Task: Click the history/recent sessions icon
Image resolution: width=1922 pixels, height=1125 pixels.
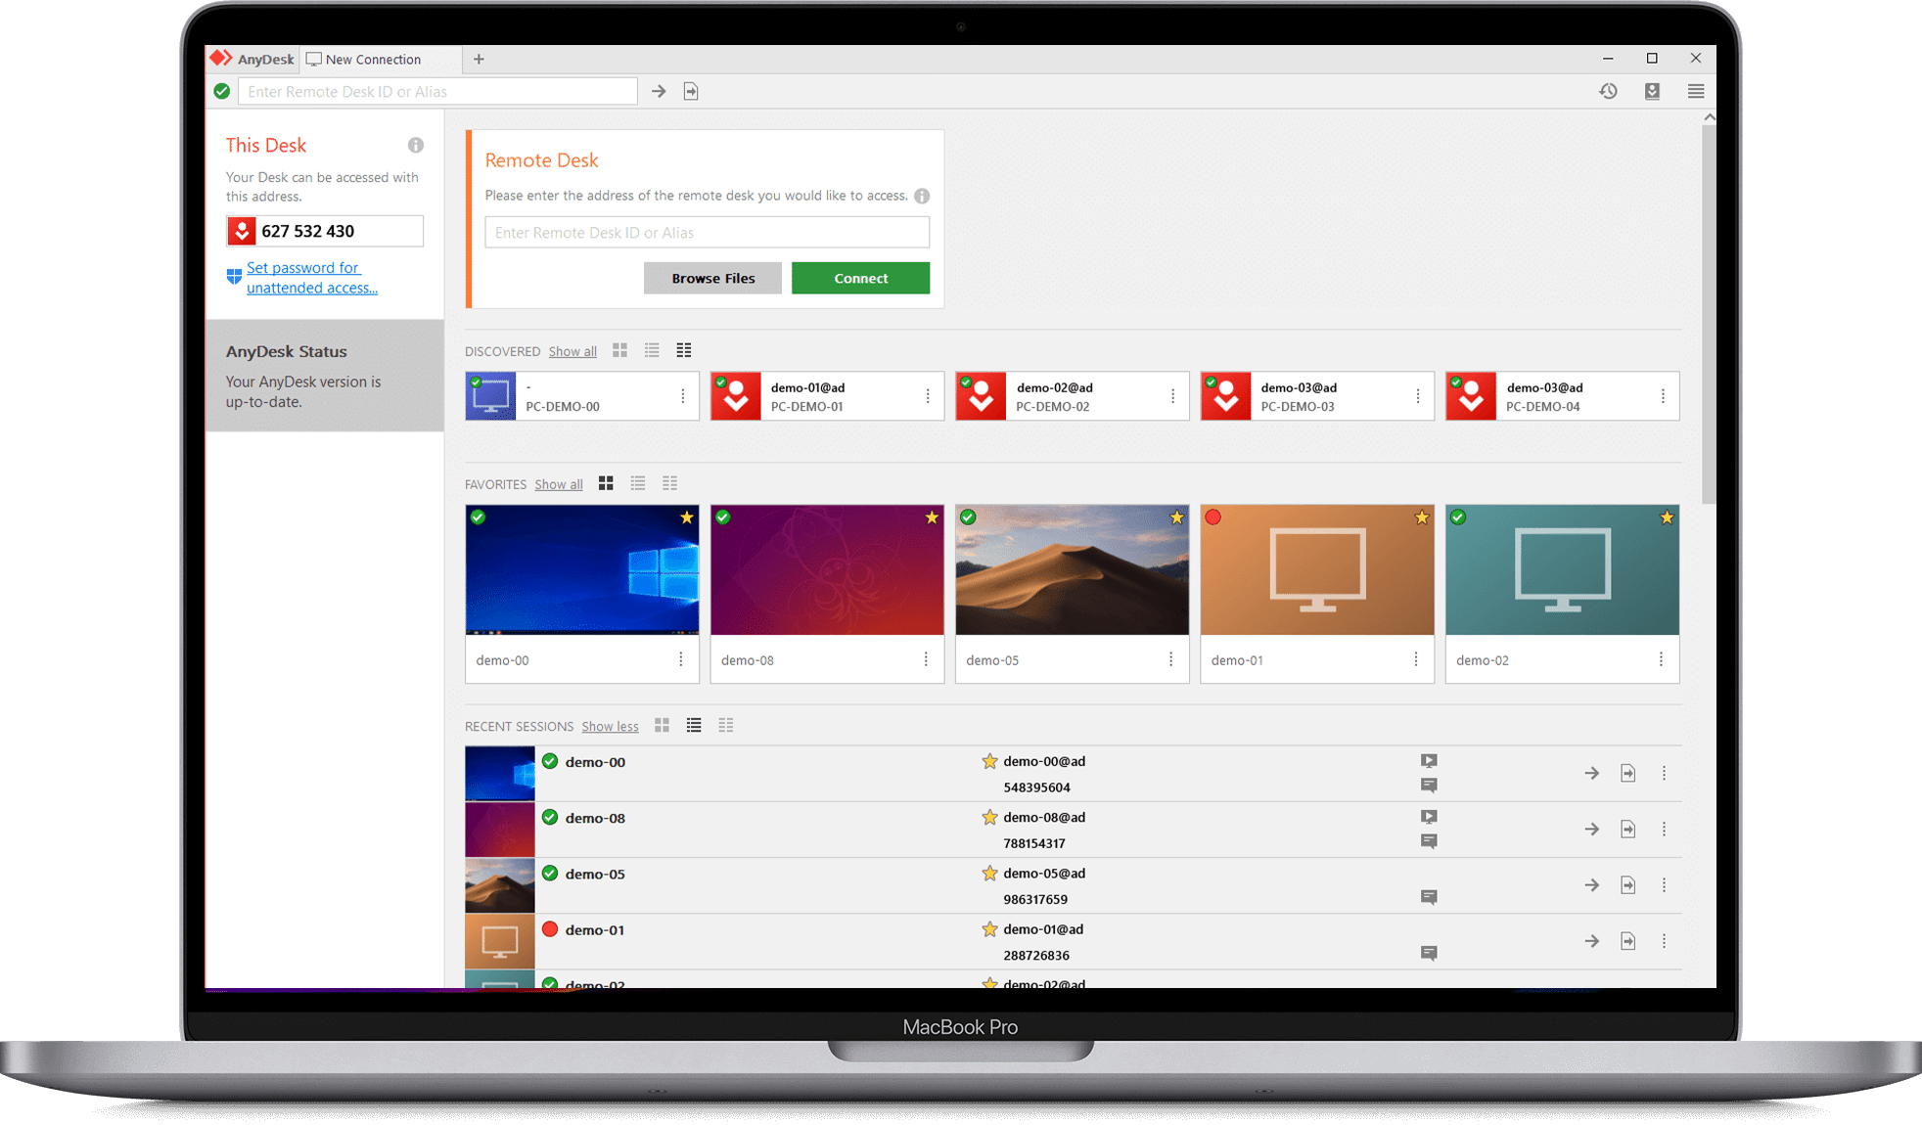Action: (x=1611, y=91)
